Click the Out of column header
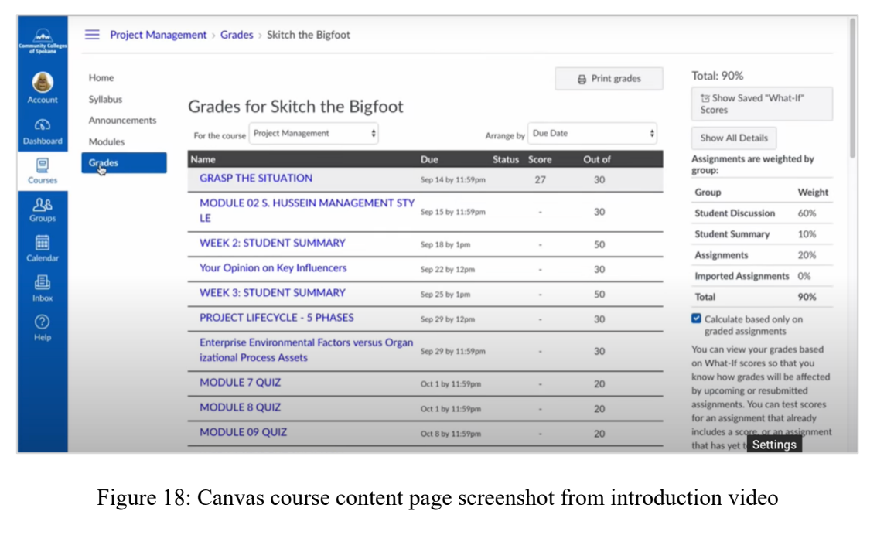 click(x=597, y=159)
